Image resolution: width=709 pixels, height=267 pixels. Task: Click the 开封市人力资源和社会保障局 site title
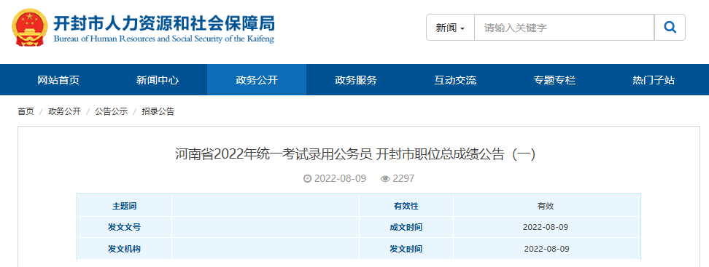click(x=164, y=23)
